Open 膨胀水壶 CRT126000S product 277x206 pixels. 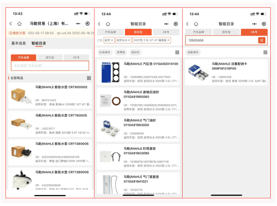click(50, 152)
